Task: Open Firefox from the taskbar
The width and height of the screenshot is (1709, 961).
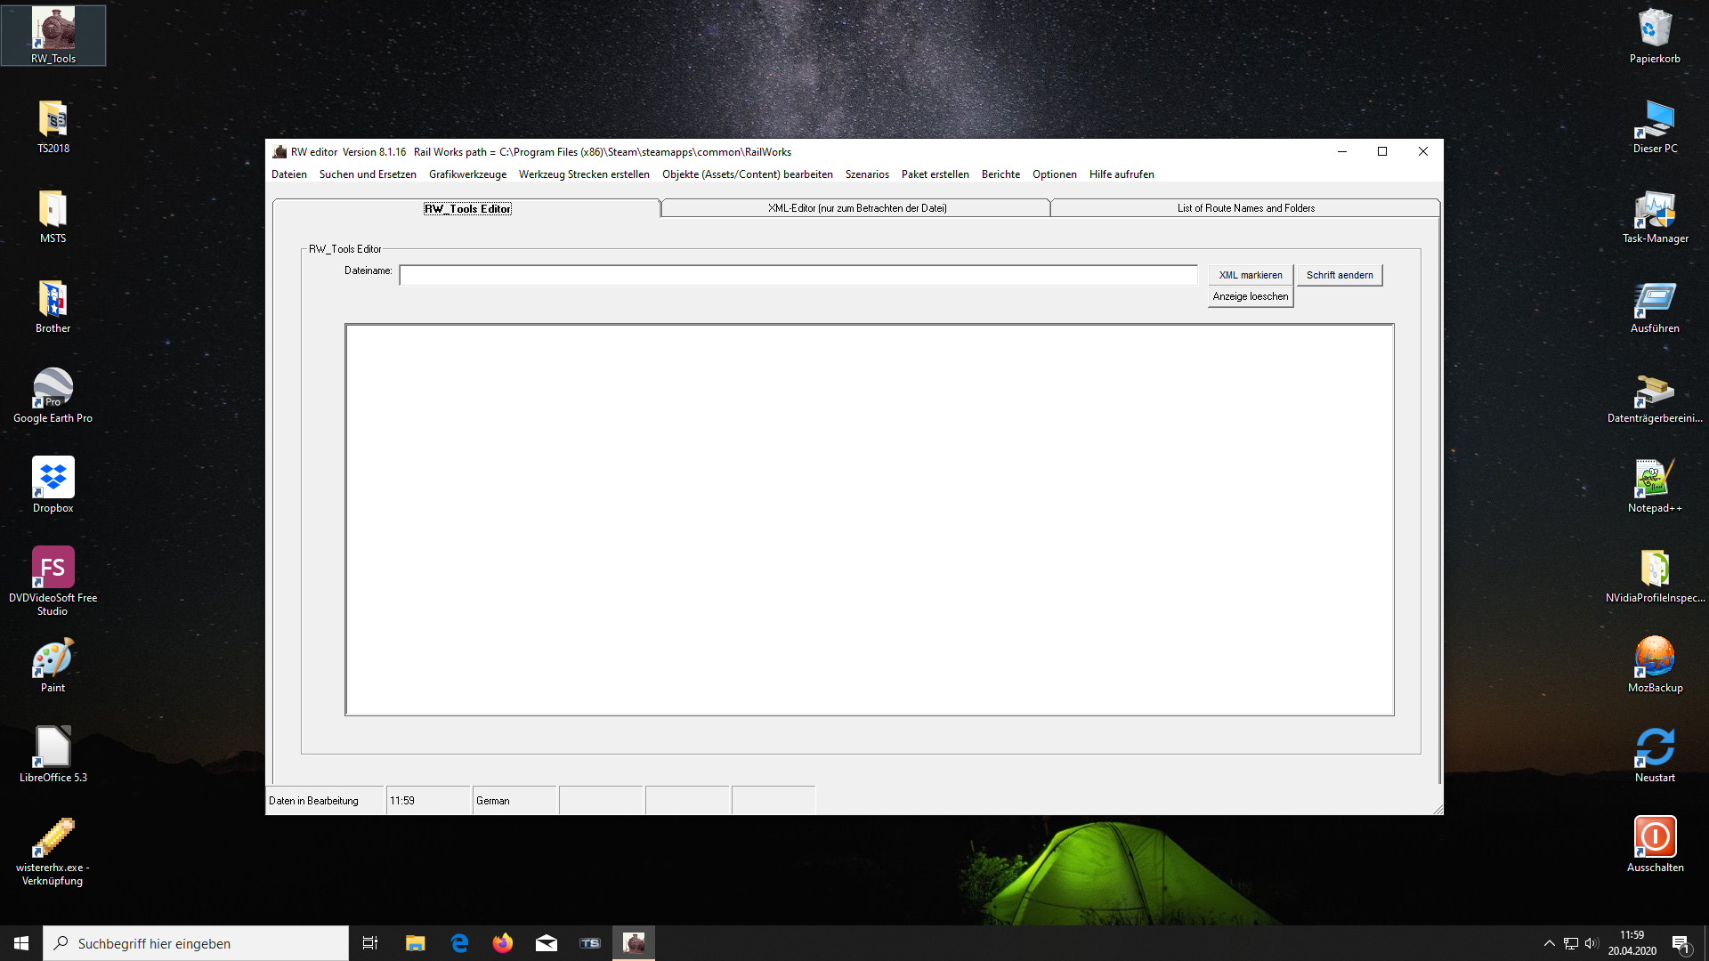Action: (x=503, y=943)
